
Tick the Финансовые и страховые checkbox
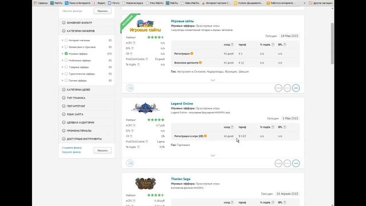coord(66,47)
